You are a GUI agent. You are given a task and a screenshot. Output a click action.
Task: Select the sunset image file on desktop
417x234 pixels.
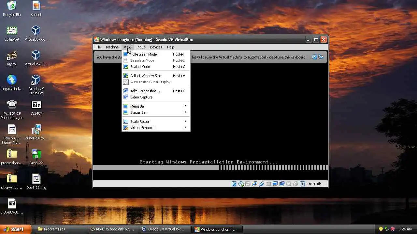click(36, 9)
